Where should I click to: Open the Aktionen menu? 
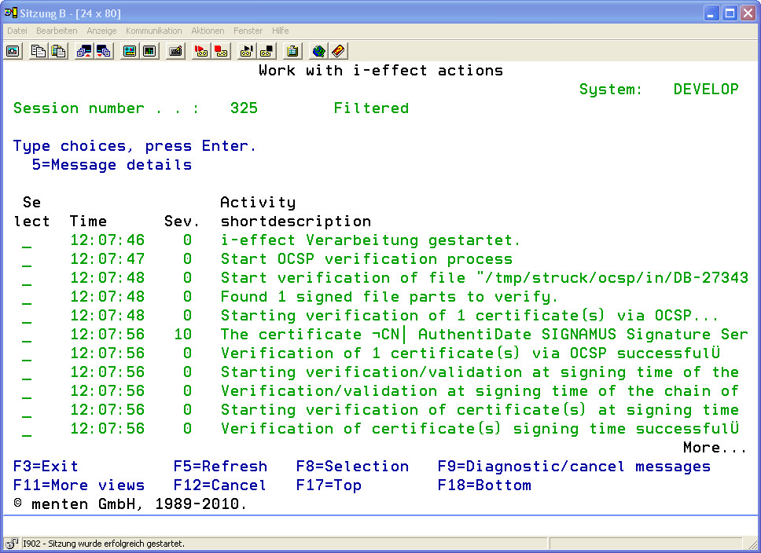point(208,31)
